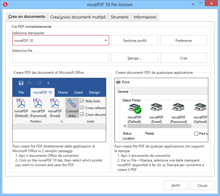Open the quick access customize arrow
Viewport: 220px width, 196px height.
[48, 83]
